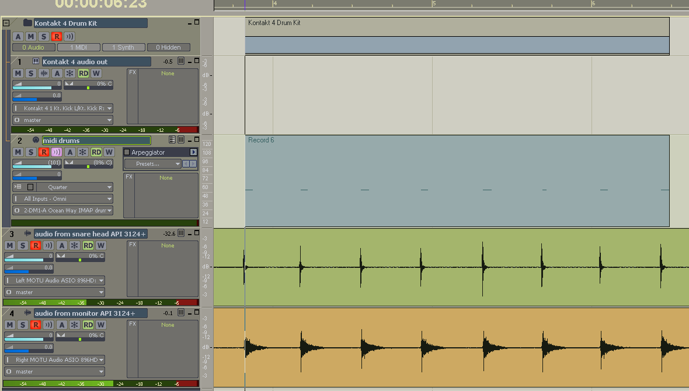Toggle waveform preview on Kontakt 4 audio out
This screenshot has height=391, width=689.
coord(44,74)
